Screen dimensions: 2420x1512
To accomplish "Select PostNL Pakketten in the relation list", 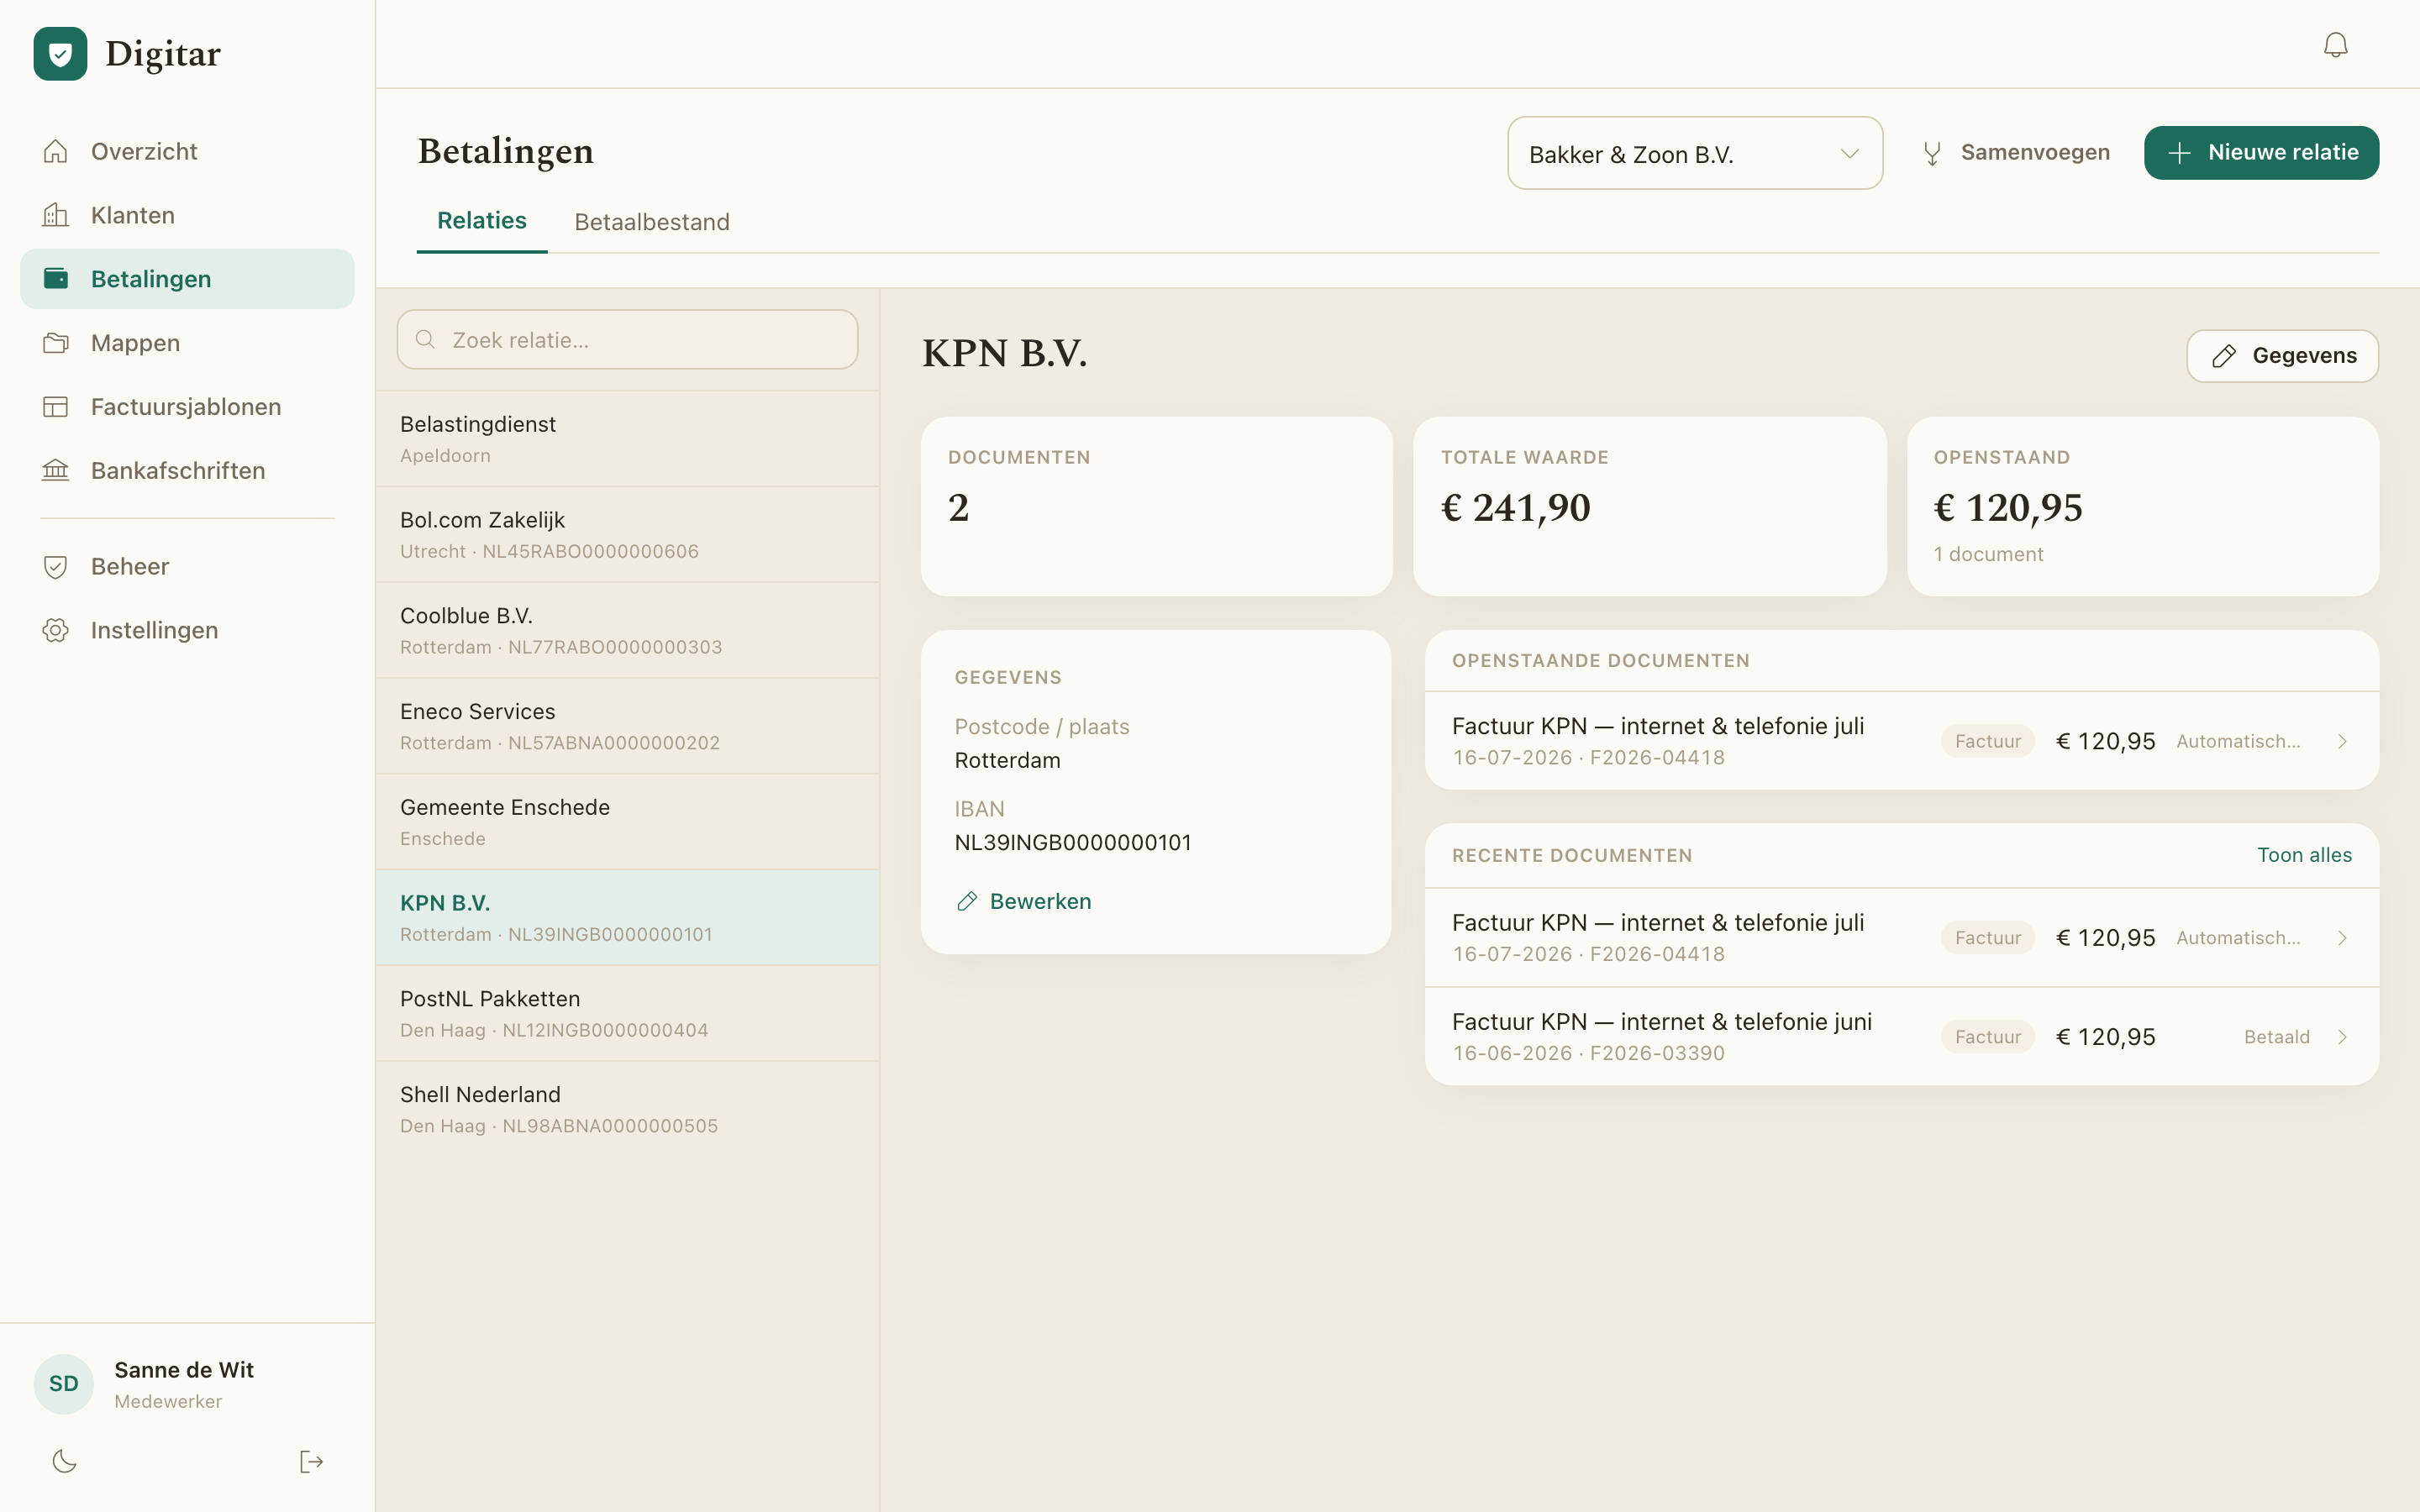I will point(627,1014).
